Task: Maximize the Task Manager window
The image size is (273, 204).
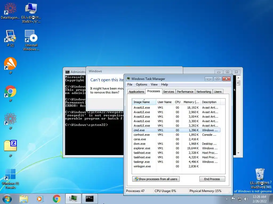Action: pos(218,79)
